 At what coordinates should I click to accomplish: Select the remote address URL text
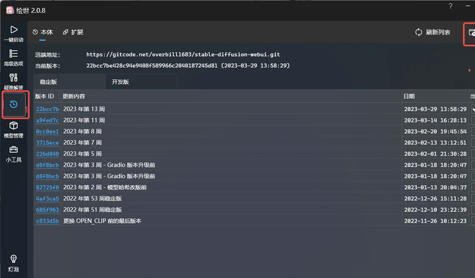183,55
